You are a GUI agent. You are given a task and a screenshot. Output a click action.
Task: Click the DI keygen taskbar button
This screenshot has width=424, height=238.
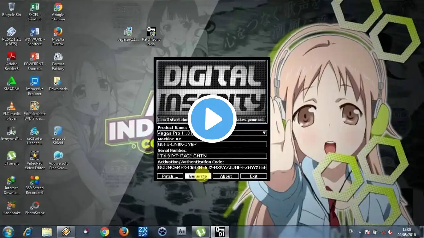click(x=220, y=232)
